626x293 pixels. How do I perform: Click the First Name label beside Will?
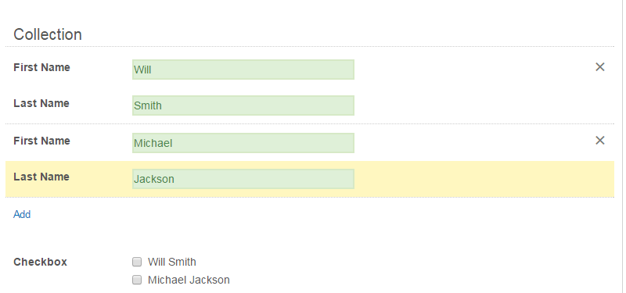pyautogui.click(x=42, y=67)
